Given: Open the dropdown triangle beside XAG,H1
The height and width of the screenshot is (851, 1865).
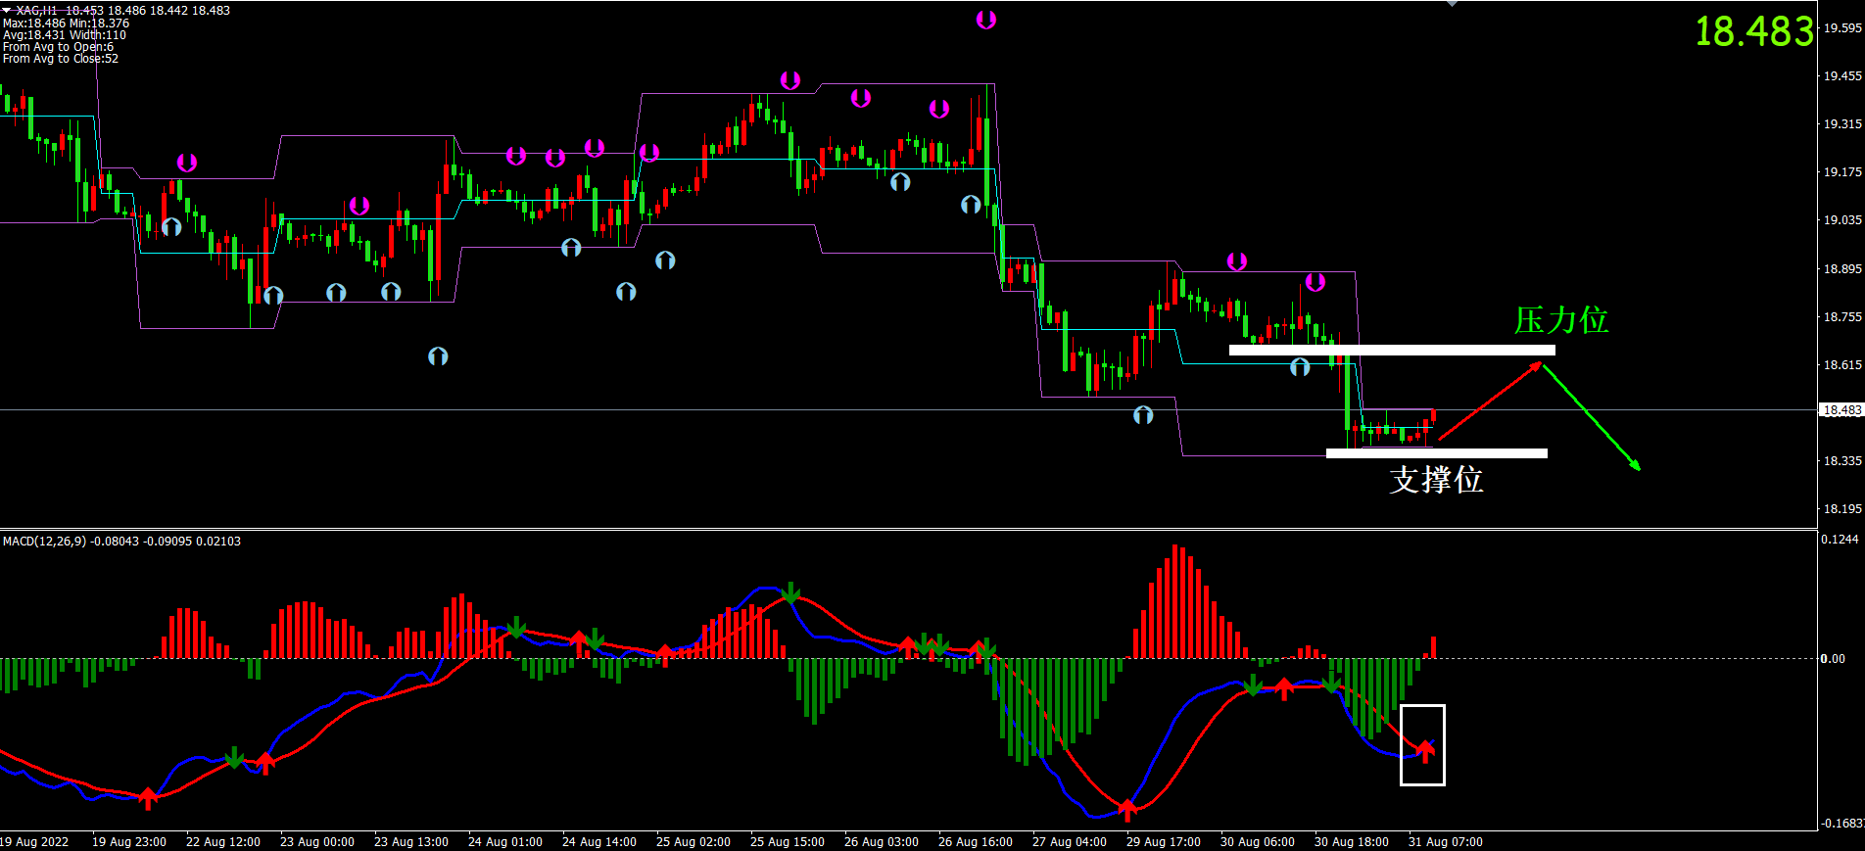Looking at the screenshot, I should pyautogui.click(x=7, y=10).
